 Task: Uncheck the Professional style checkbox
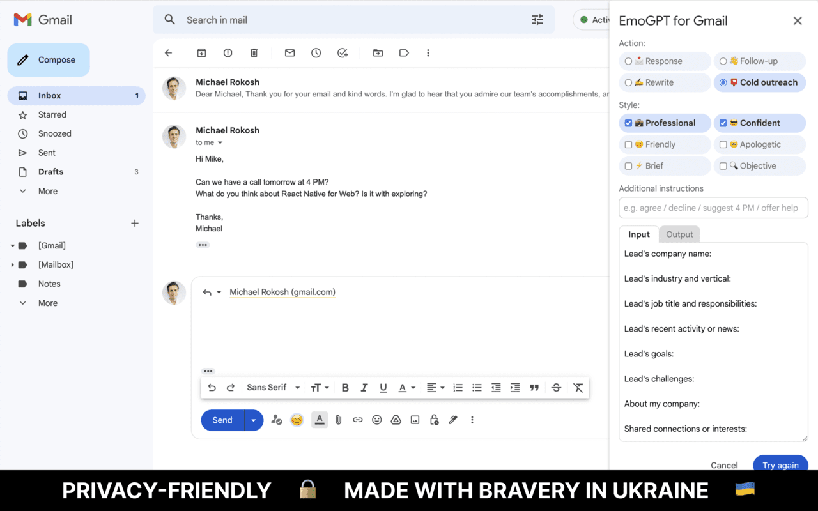629,123
